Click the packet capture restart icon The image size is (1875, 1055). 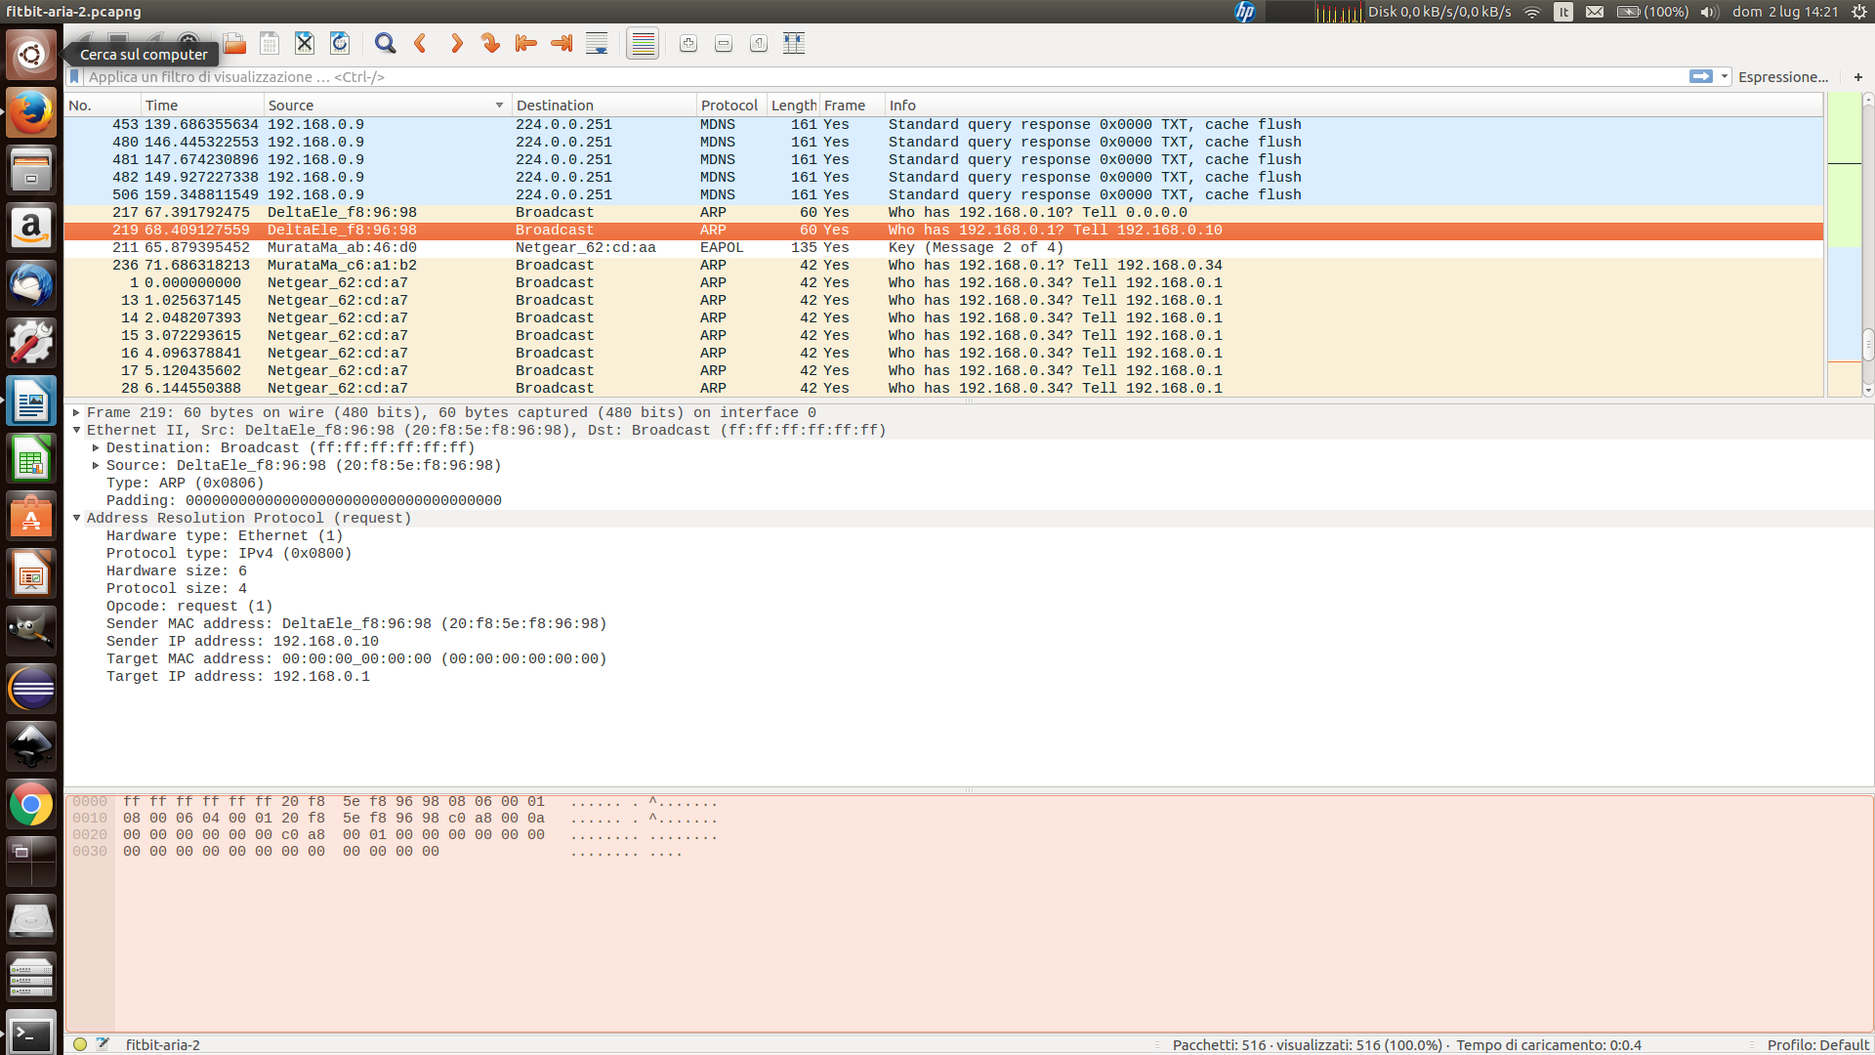pyautogui.click(x=340, y=43)
